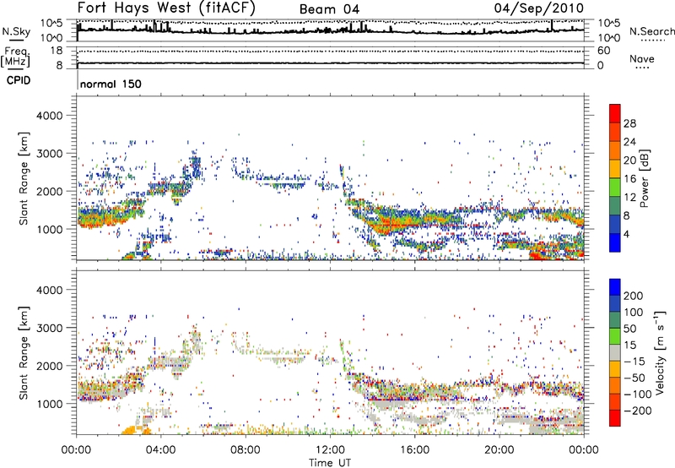The height and width of the screenshot is (468, 675).
Task: Click the '4000' tick on power plot
Action: (x=50, y=116)
